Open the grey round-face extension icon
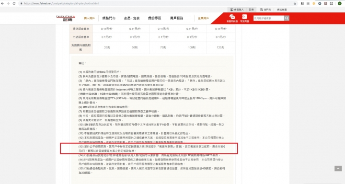 [332, 3]
